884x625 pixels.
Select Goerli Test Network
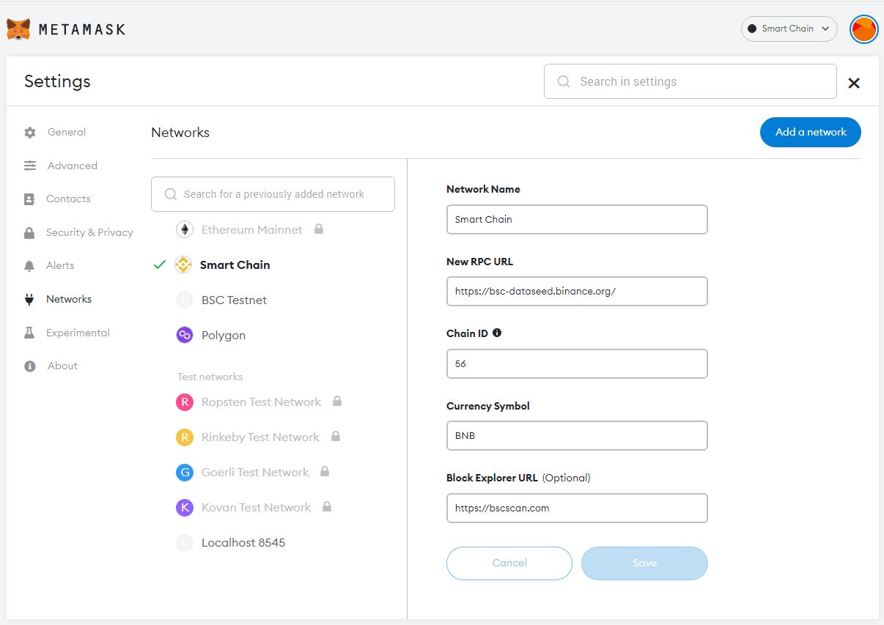tap(255, 472)
